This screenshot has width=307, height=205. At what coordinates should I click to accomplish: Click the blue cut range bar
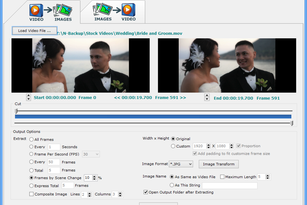(153, 117)
